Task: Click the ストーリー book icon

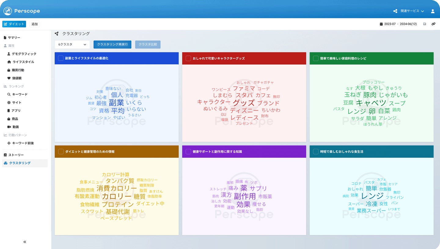Action: [x=5, y=155]
